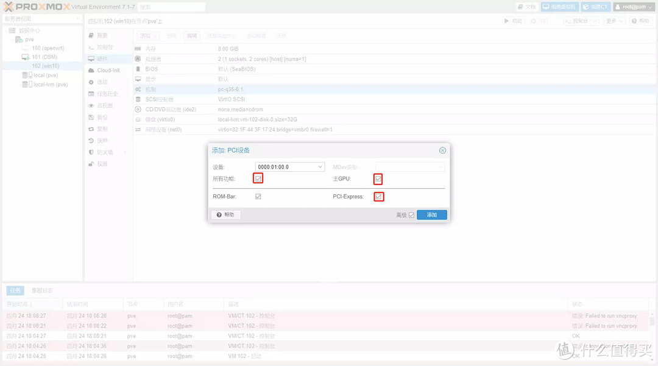Sort by the 开始时间 start time column
658x366 pixels.
click(x=33, y=304)
